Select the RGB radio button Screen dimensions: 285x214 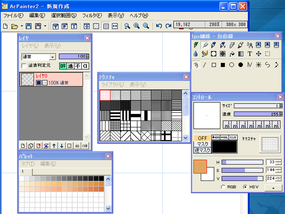(x=223, y=187)
